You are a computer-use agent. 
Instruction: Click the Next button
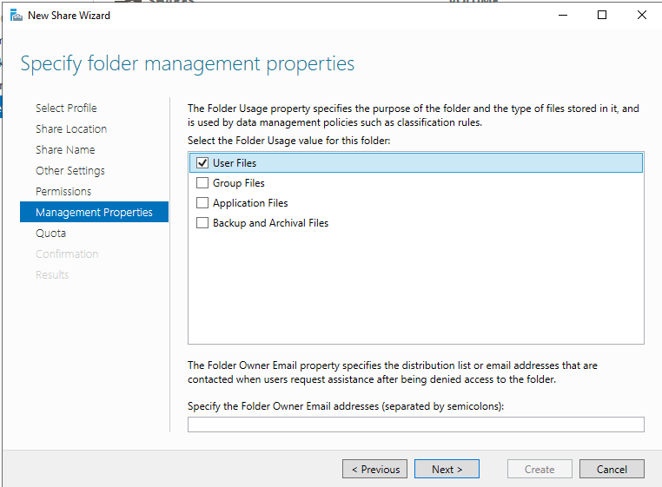point(447,469)
